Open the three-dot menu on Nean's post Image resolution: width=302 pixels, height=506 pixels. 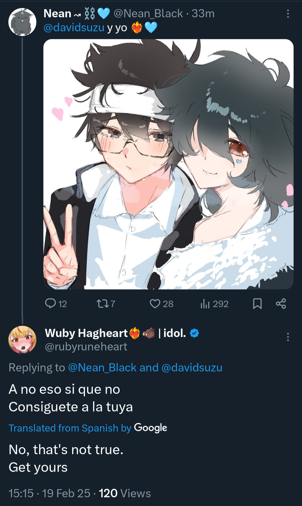click(x=288, y=14)
